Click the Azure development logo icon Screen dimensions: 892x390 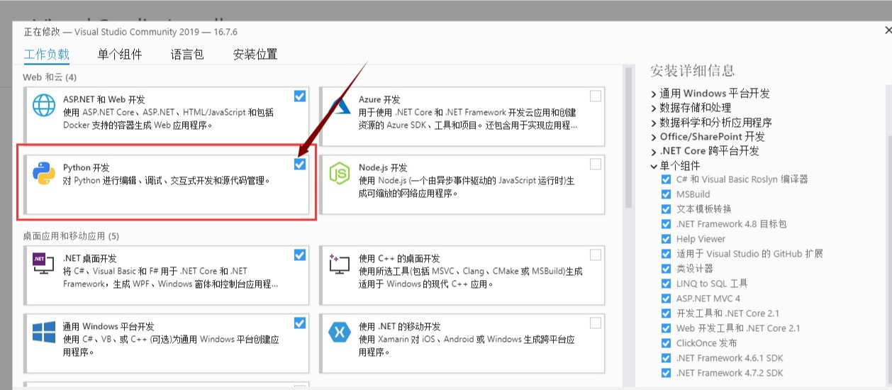pos(342,106)
